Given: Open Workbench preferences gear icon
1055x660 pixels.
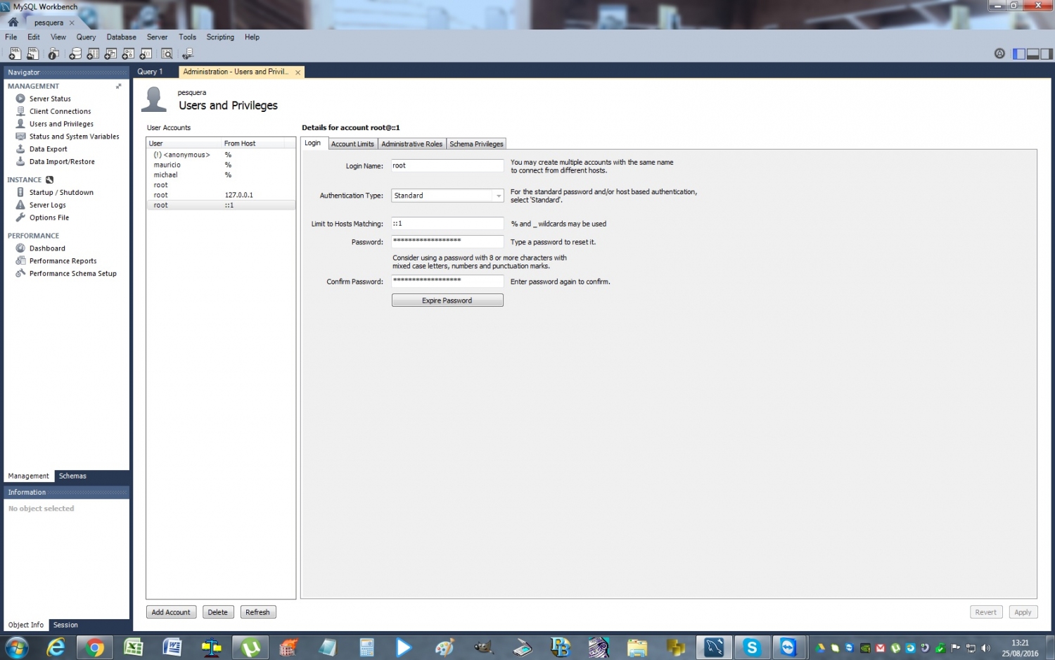Looking at the screenshot, I should (999, 53).
